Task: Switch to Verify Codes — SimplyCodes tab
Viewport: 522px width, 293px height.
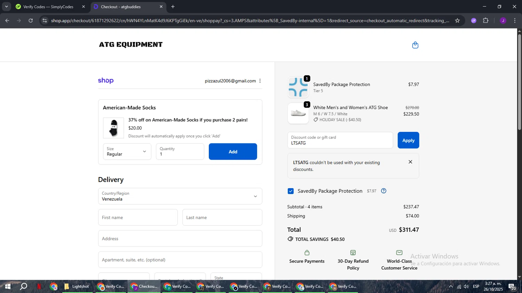Action: click(x=48, y=7)
